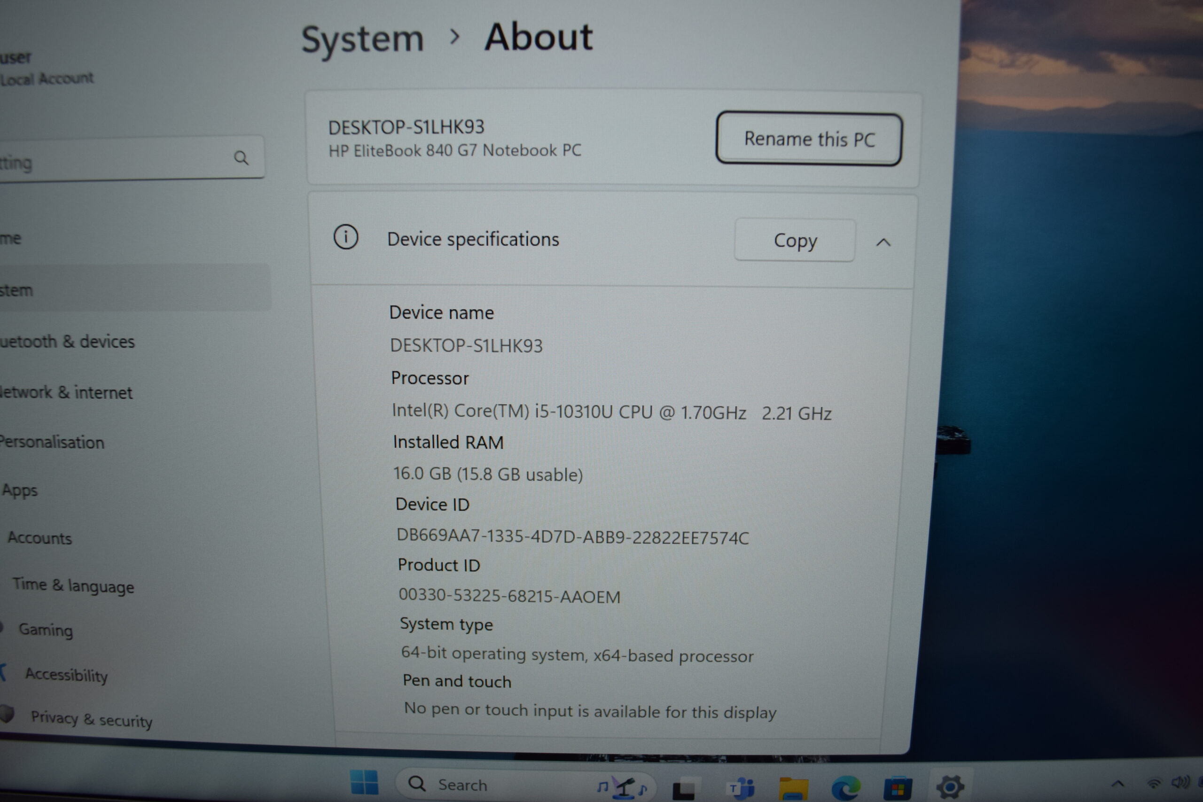
Task: Click the search magnifier in settings search box
Action: (241, 157)
